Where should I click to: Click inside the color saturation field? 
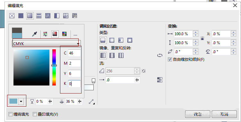31,67
